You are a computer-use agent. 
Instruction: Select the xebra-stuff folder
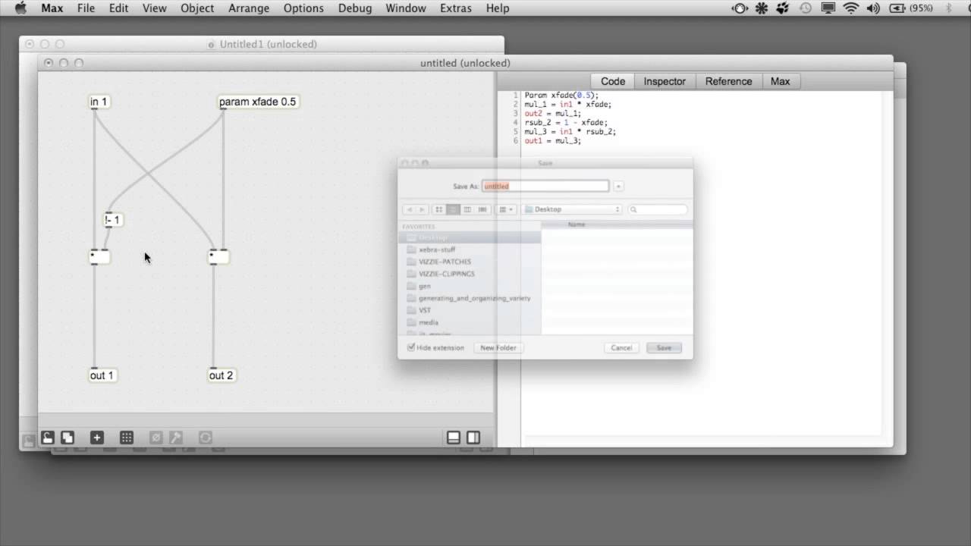pyautogui.click(x=470, y=249)
